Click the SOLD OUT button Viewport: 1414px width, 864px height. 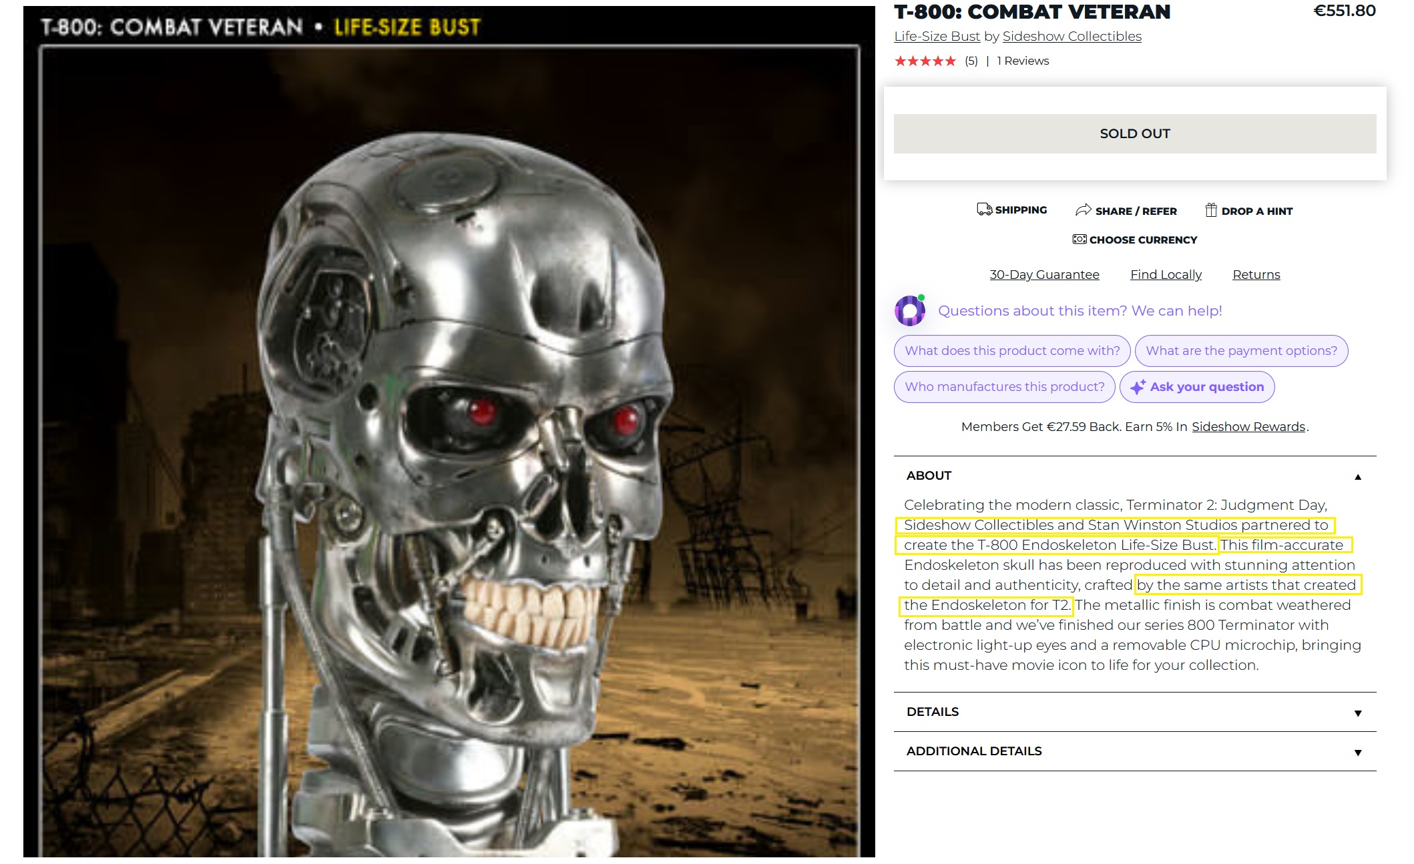click(1135, 133)
